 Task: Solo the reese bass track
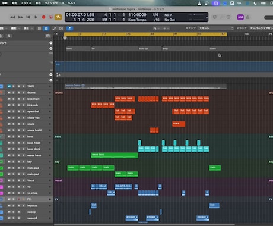[x=14, y=155]
